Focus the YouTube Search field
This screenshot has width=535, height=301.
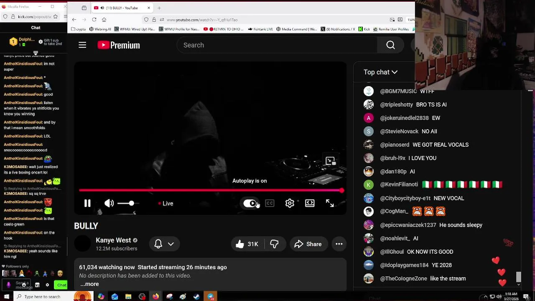pos(277,45)
